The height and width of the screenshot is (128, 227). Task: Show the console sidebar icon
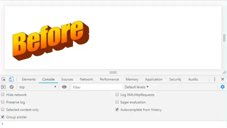click(3, 87)
